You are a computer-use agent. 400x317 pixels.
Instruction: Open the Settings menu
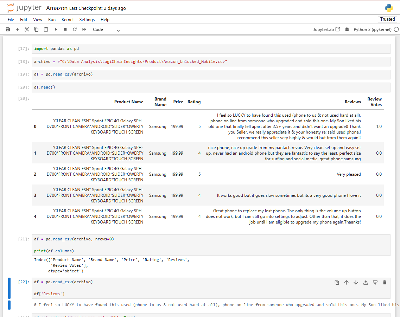87,20
